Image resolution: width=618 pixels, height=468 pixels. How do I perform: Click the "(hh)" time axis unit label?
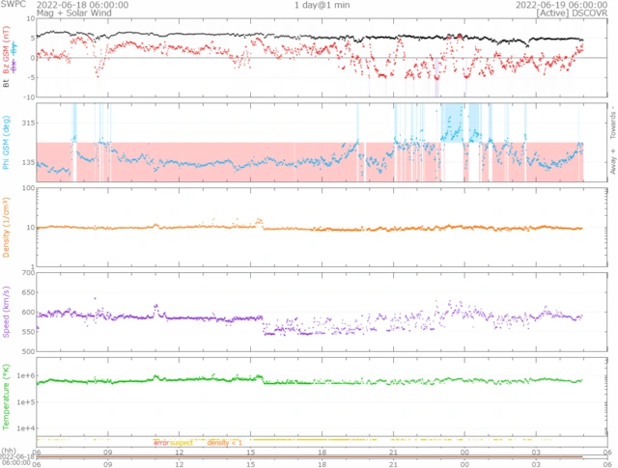tap(9, 451)
